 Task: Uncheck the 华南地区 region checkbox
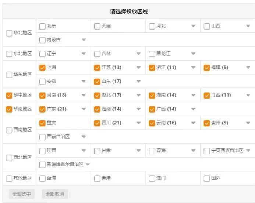(x=9, y=109)
